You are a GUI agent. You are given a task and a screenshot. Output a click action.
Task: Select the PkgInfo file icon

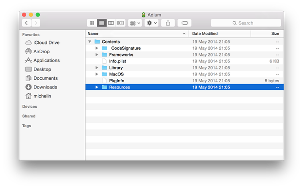104,81
